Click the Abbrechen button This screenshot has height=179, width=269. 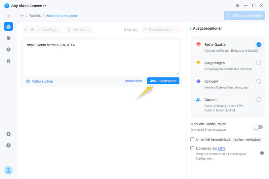pyautogui.click(x=133, y=81)
